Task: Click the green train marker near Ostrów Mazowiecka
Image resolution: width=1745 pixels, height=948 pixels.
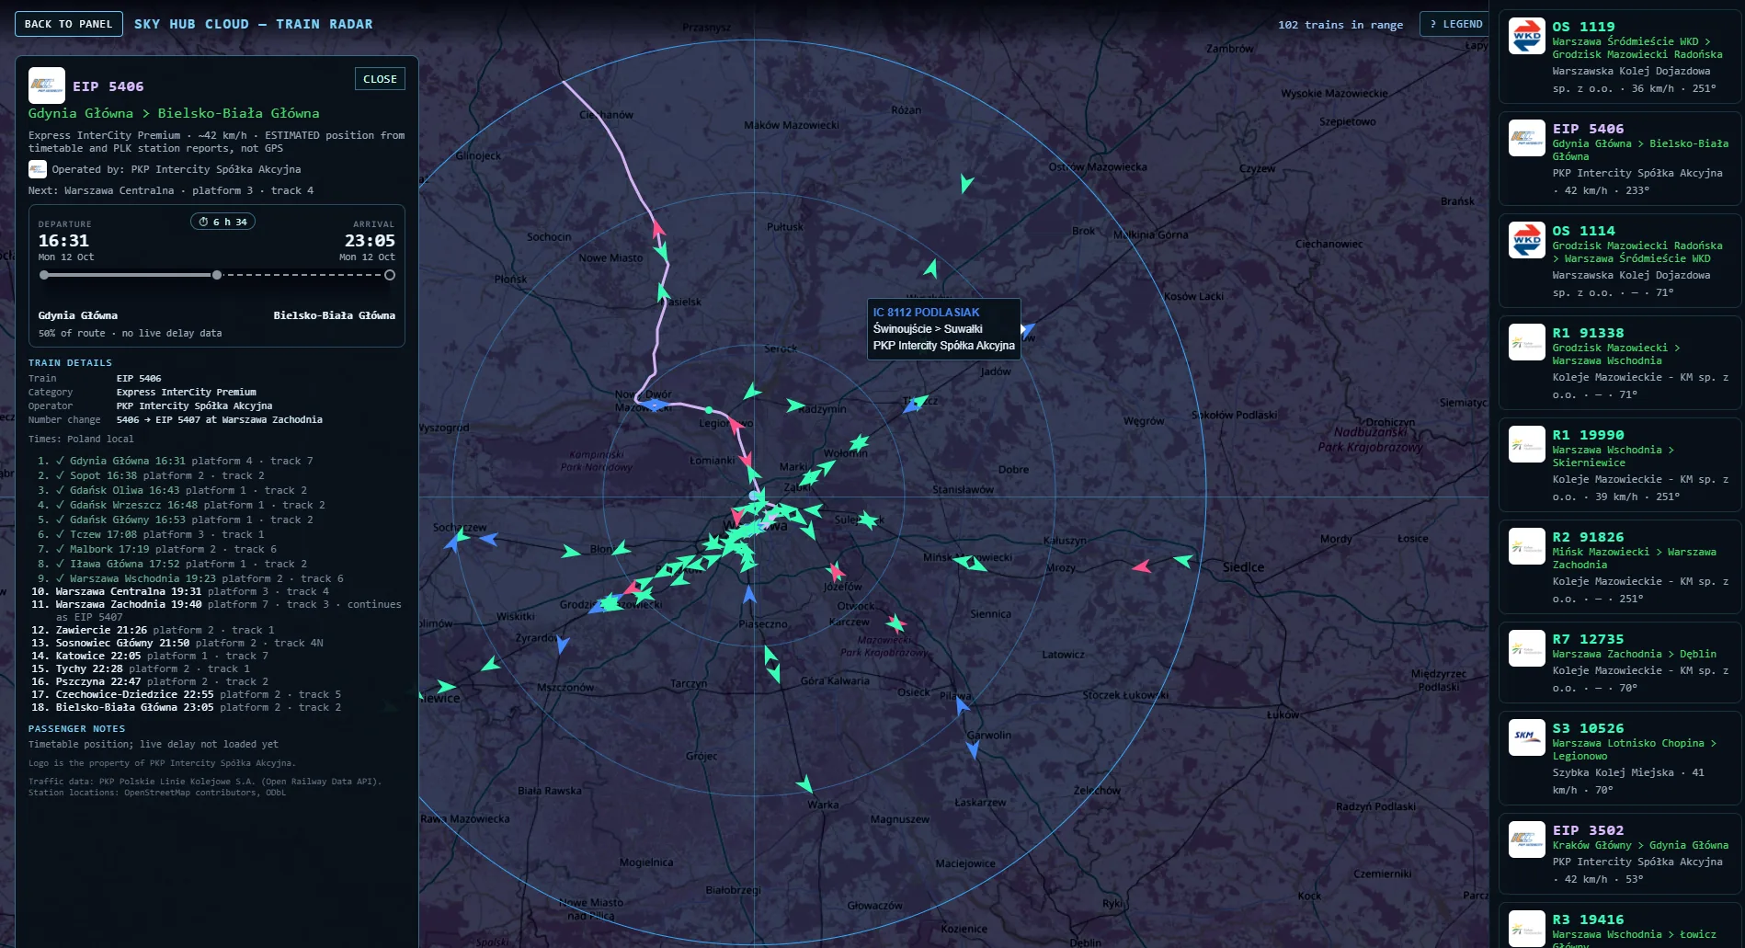Action: [965, 183]
